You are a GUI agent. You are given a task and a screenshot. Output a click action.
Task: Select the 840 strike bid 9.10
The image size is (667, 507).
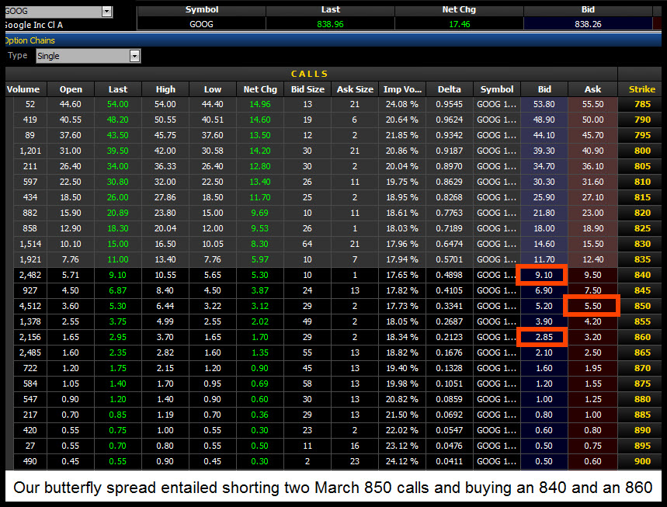tap(544, 275)
